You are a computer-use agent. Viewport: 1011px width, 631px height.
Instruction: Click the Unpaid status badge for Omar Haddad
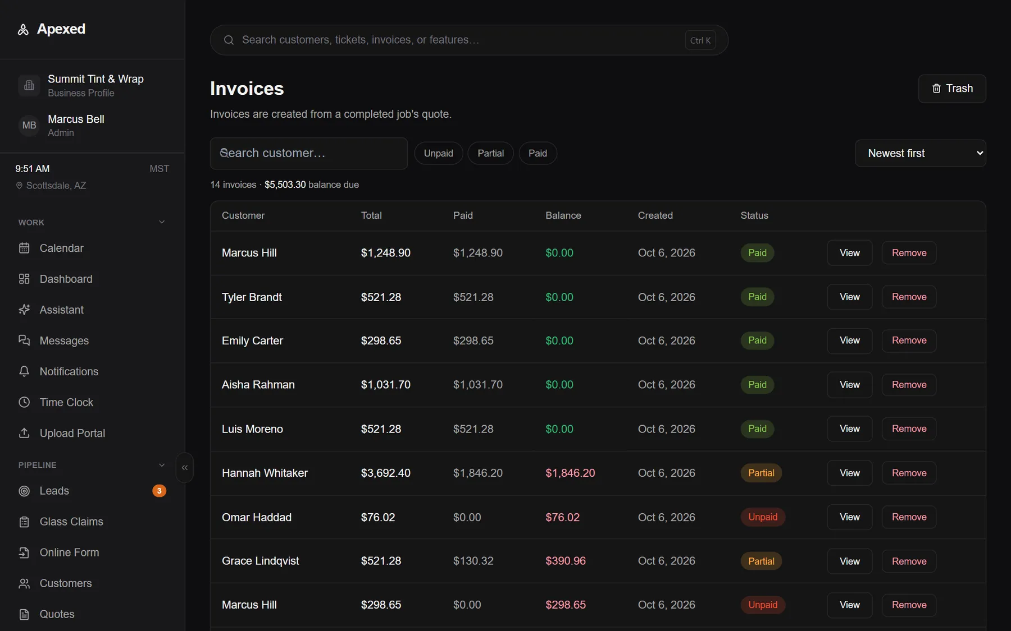tap(763, 517)
